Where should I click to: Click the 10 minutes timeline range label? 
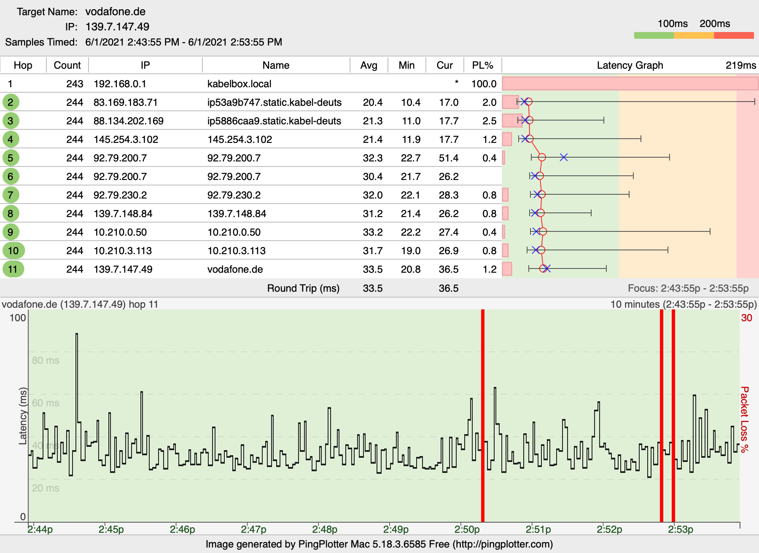point(683,304)
